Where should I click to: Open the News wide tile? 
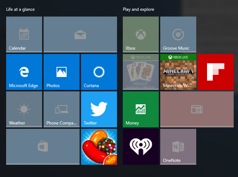coord(197,109)
